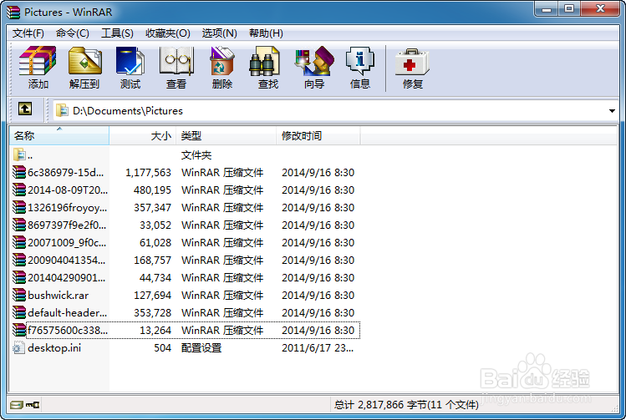Select the desktop.ini file icon
Screen dimensions: 626x420
point(18,348)
